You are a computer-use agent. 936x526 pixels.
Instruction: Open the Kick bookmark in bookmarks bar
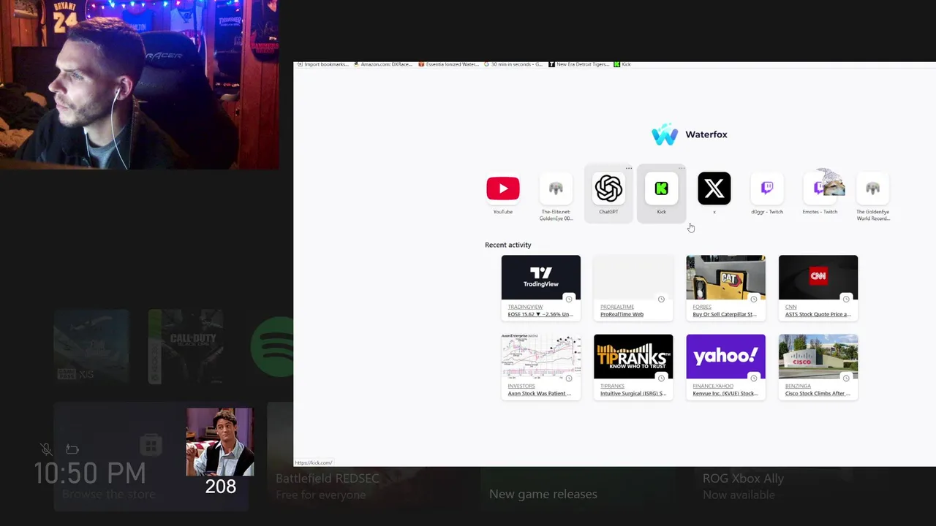click(x=622, y=64)
